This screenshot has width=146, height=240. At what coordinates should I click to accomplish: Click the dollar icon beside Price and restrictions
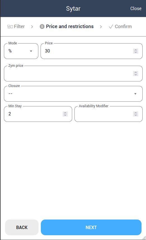[42, 26]
